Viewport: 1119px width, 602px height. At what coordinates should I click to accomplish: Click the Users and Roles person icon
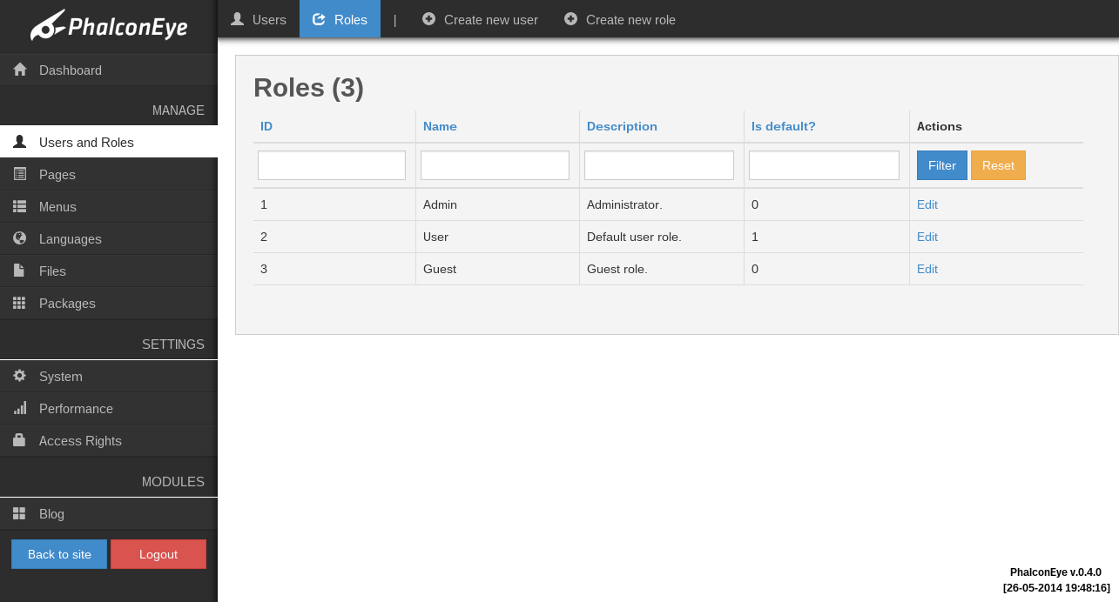pyautogui.click(x=20, y=142)
